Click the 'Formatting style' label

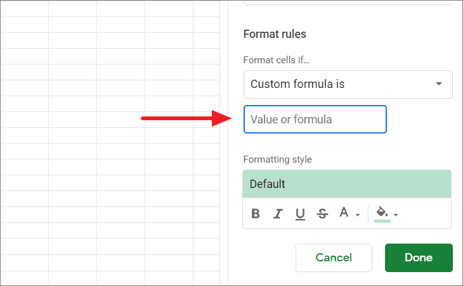pos(277,159)
